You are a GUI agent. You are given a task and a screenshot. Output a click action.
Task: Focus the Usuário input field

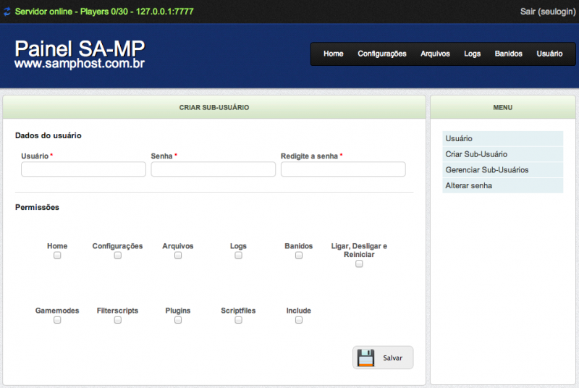point(83,169)
